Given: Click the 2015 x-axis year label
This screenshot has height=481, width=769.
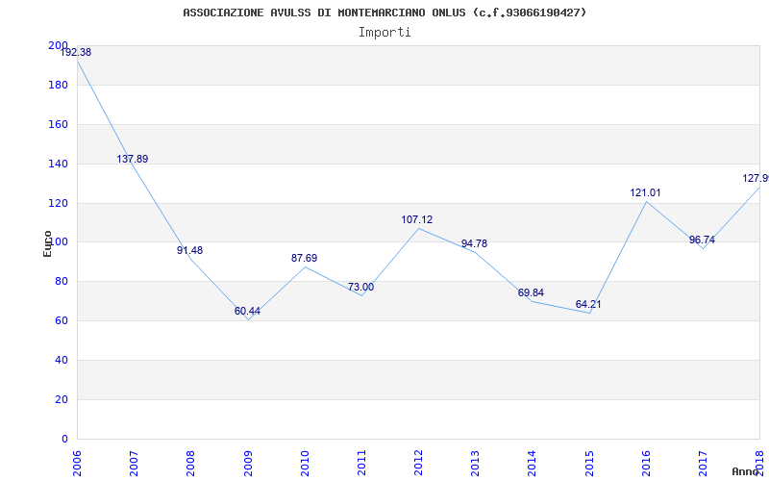Looking at the screenshot, I should click(x=589, y=463).
